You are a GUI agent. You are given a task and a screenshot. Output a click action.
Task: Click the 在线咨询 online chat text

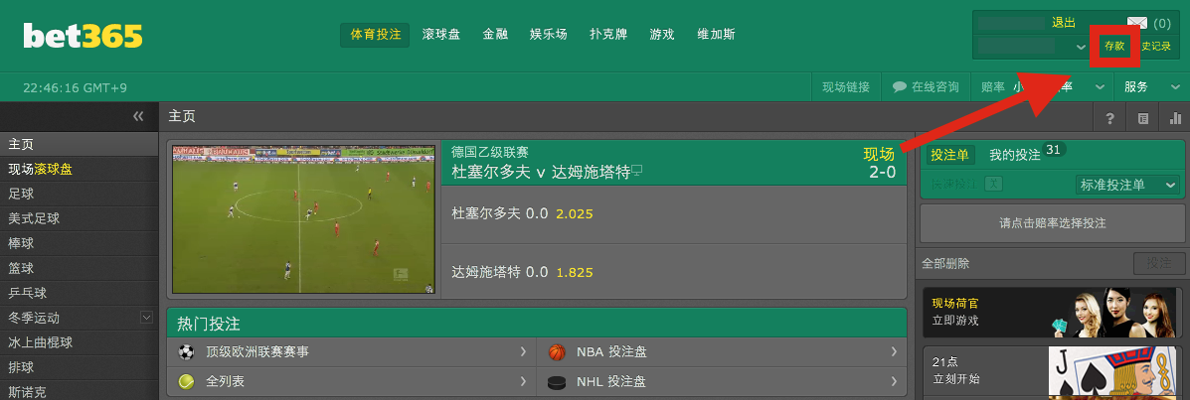[x=935, y=87]
